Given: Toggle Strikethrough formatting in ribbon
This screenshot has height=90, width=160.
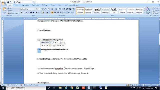Looking at the screenshot, I should click(x=31, y=12).
